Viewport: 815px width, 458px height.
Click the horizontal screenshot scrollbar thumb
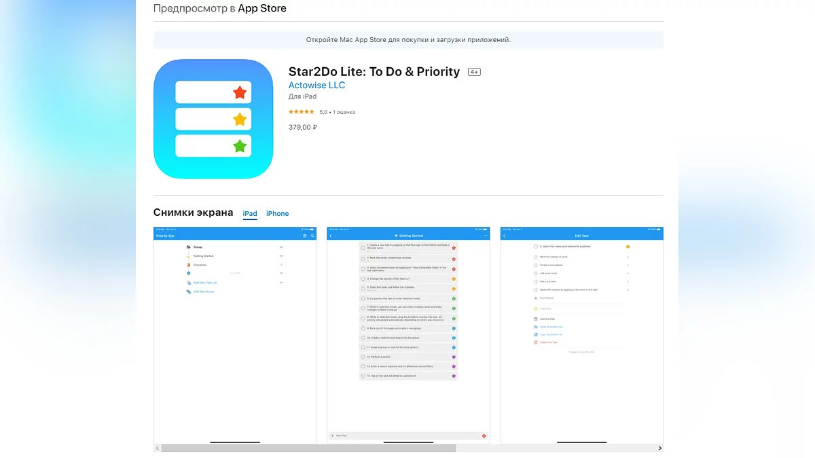pyautogui.click(x=309, y=449)
